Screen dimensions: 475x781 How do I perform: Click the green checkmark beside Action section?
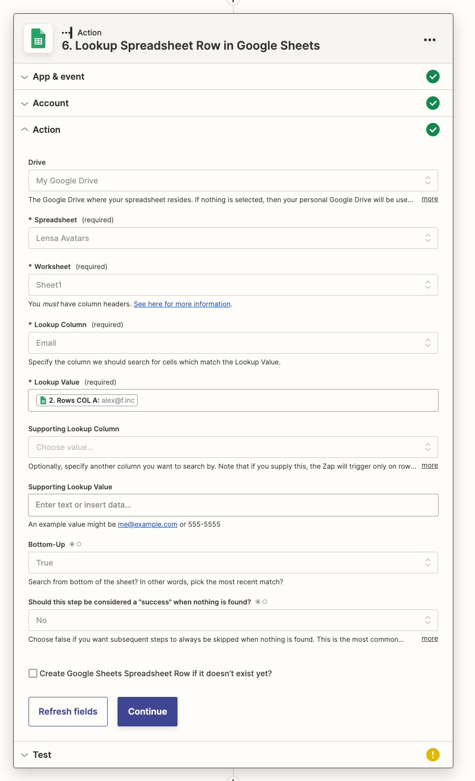[x=432, y=130]
